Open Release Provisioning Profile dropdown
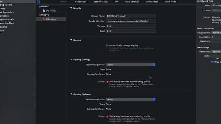The width and height of the screenshot is (221, 124). point(131,100)
